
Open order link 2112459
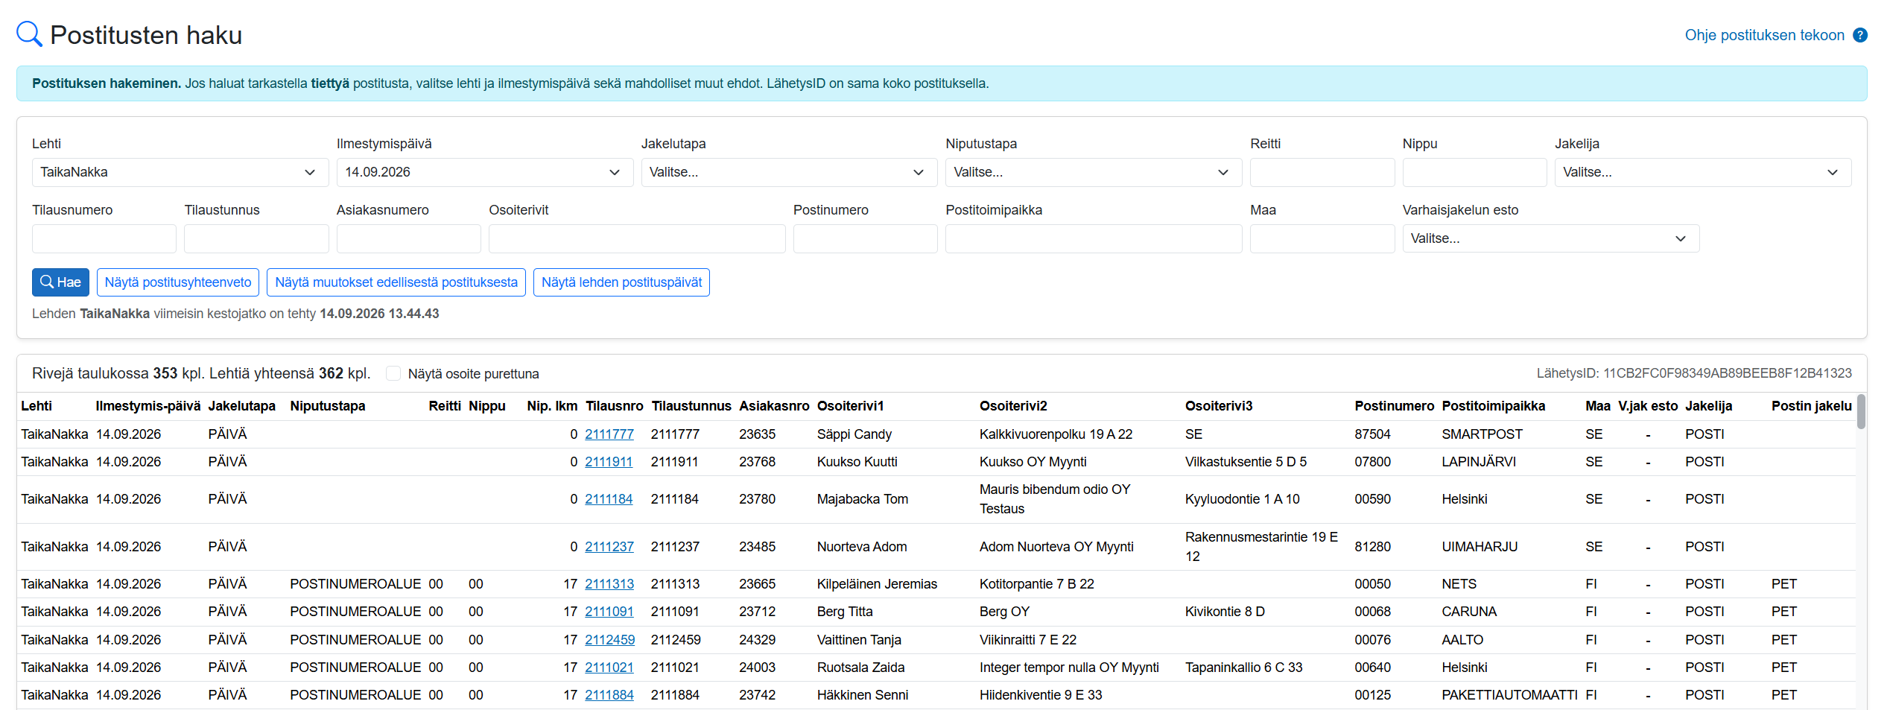[x=610, y=640]
